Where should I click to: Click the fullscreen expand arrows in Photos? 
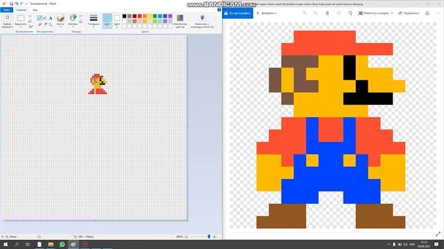click(438, 234)
